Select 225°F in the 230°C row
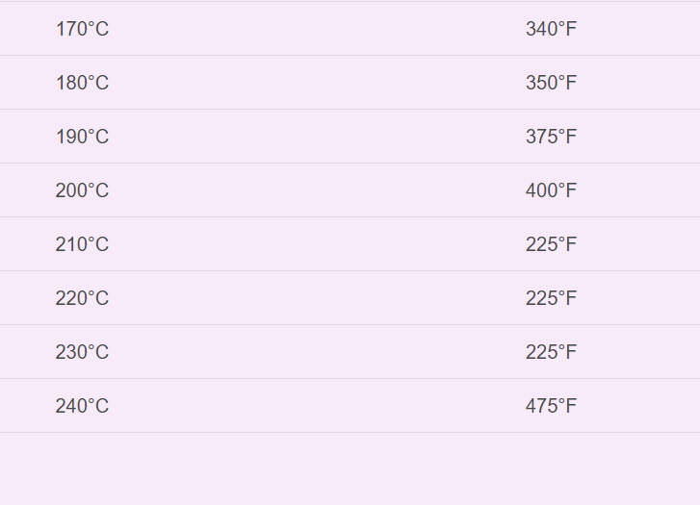The image size is (700, 505). (551, 352)
